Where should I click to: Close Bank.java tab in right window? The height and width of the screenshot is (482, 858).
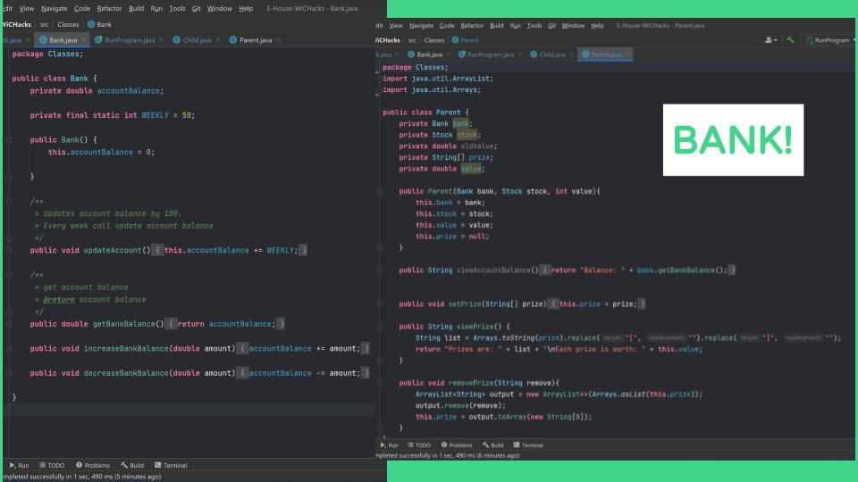[448, 54]
